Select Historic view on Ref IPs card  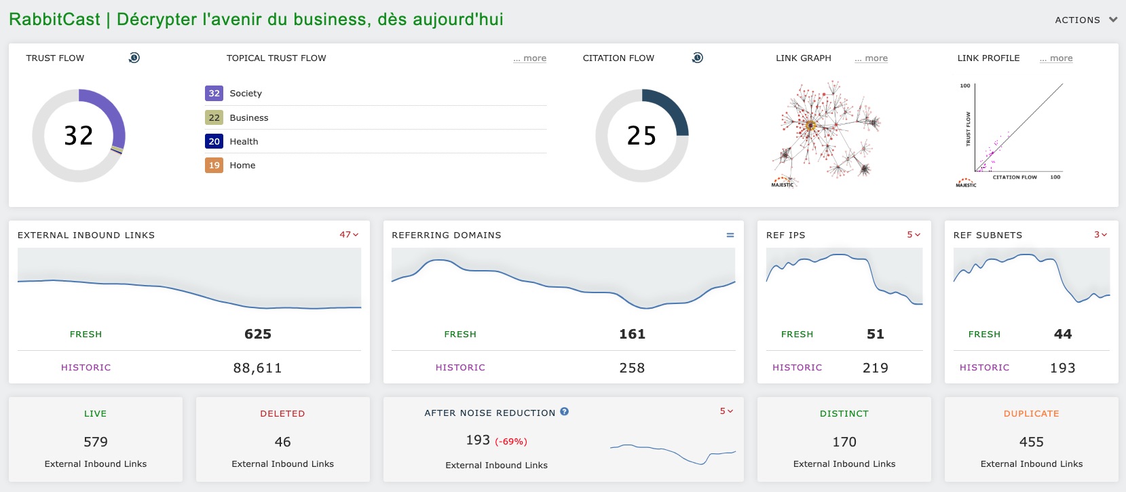pyautogui.click(x=797, y=367)
